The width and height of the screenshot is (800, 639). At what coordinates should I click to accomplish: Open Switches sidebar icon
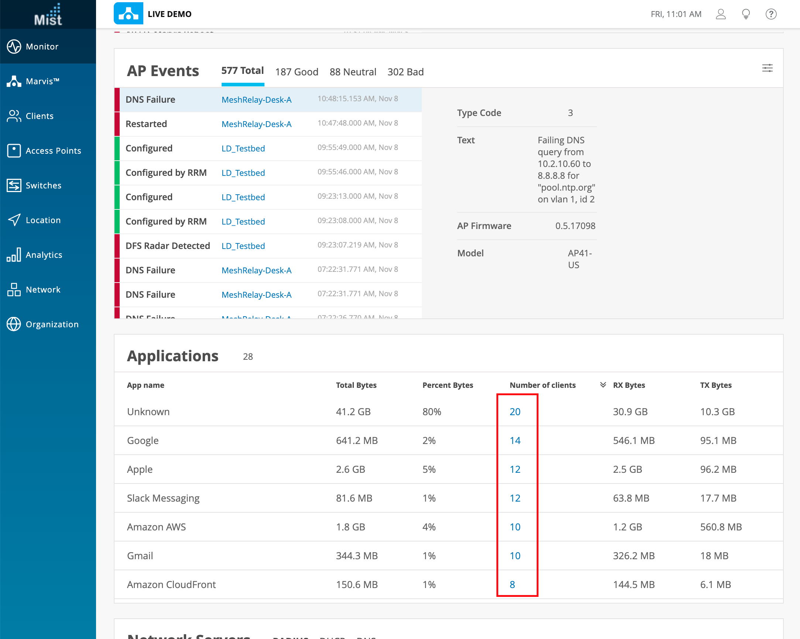pyautogui.click(x=14, y=185)
